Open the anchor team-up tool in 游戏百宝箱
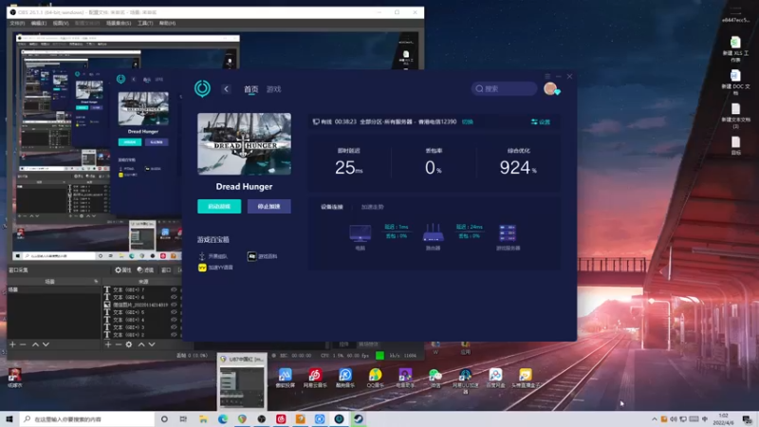 (213, 256)
